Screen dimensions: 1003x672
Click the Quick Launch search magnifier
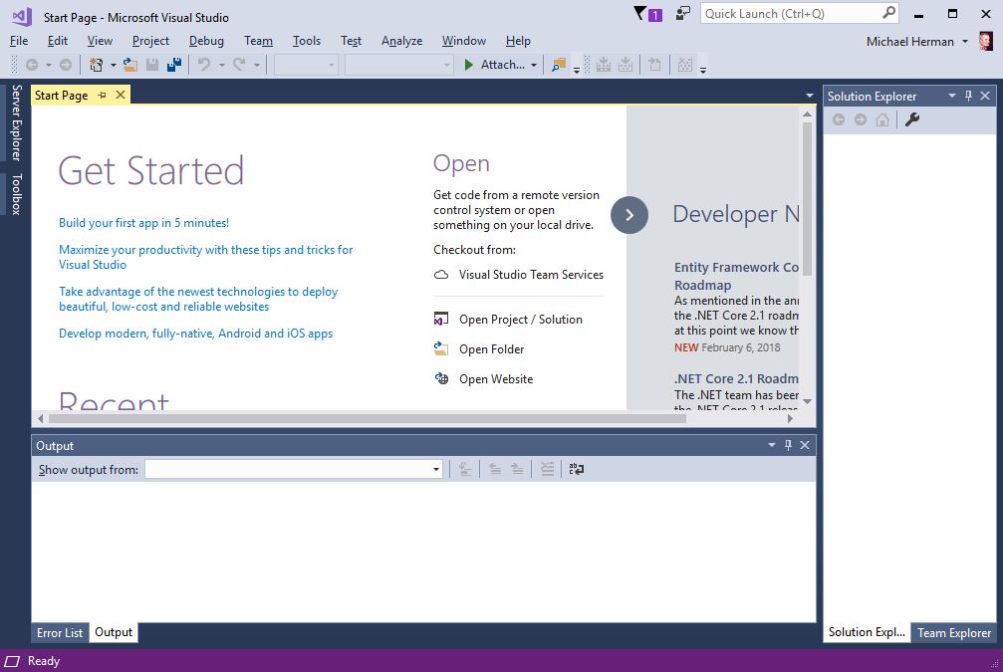click(888, 13)
